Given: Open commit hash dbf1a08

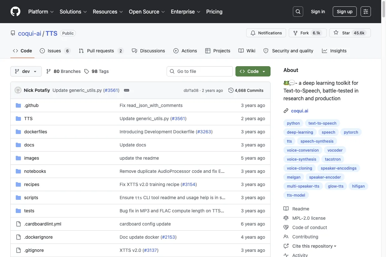Looking at the screenshot, I should point(191,91).
